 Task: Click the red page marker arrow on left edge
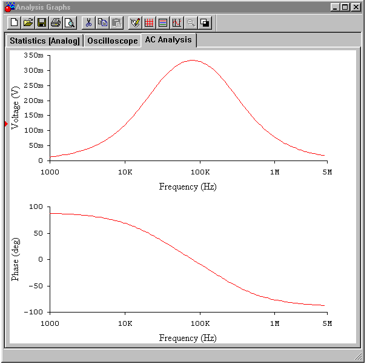(6, 124)
